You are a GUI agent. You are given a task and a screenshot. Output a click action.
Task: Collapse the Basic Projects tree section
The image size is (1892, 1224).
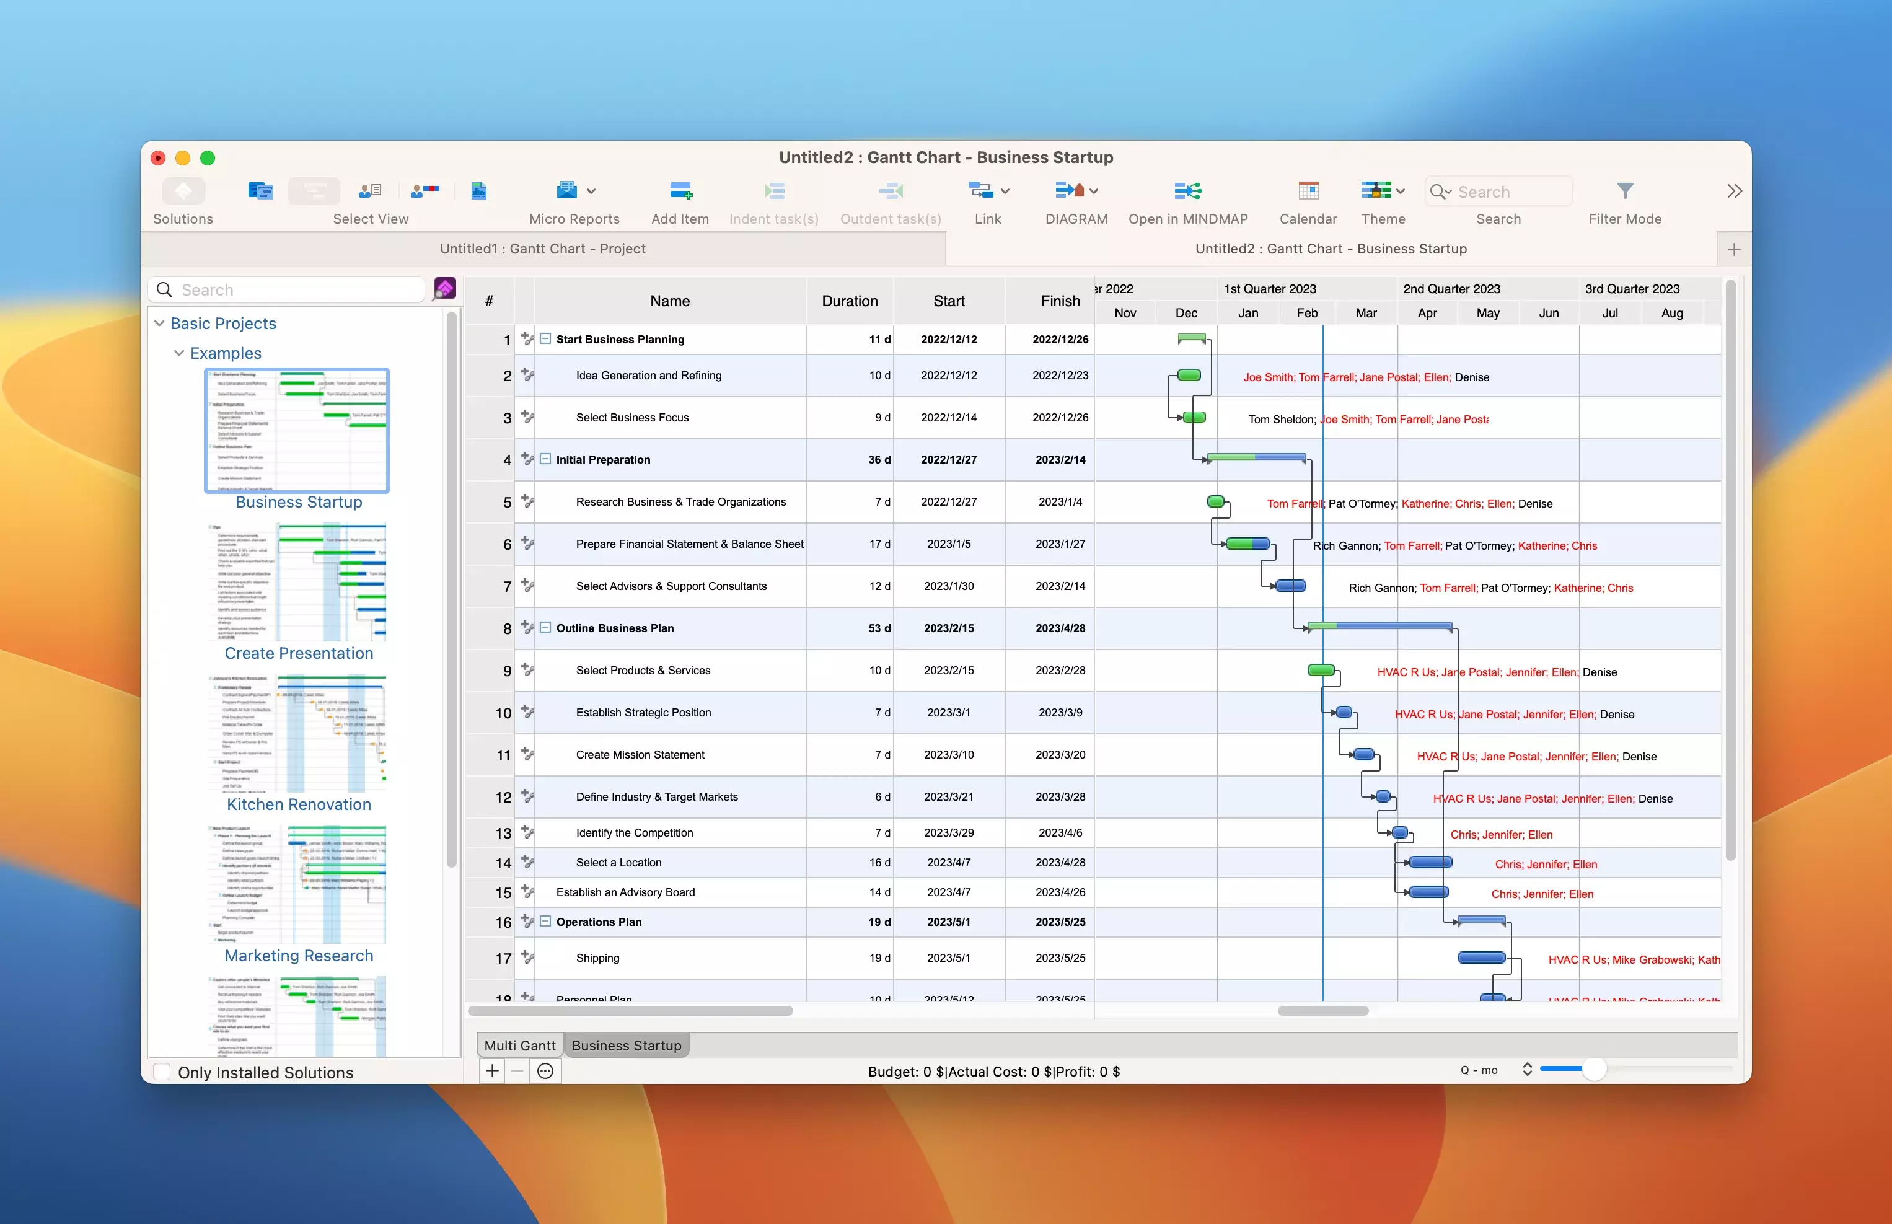pos(160,324)
